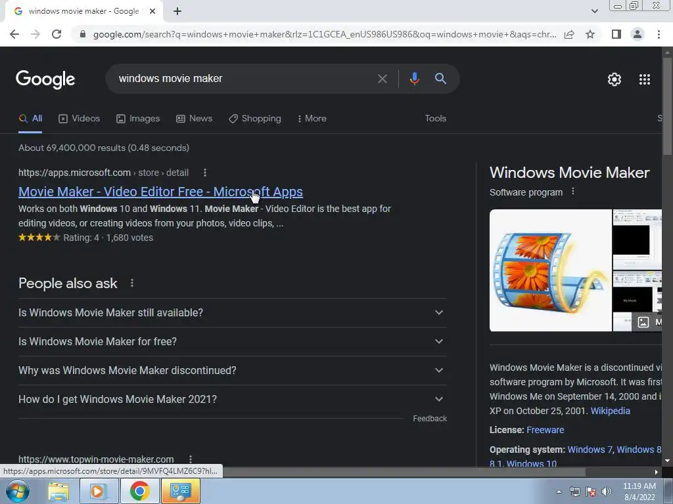Click the address bar URL
673x504 pixels.
click(325, 34)
